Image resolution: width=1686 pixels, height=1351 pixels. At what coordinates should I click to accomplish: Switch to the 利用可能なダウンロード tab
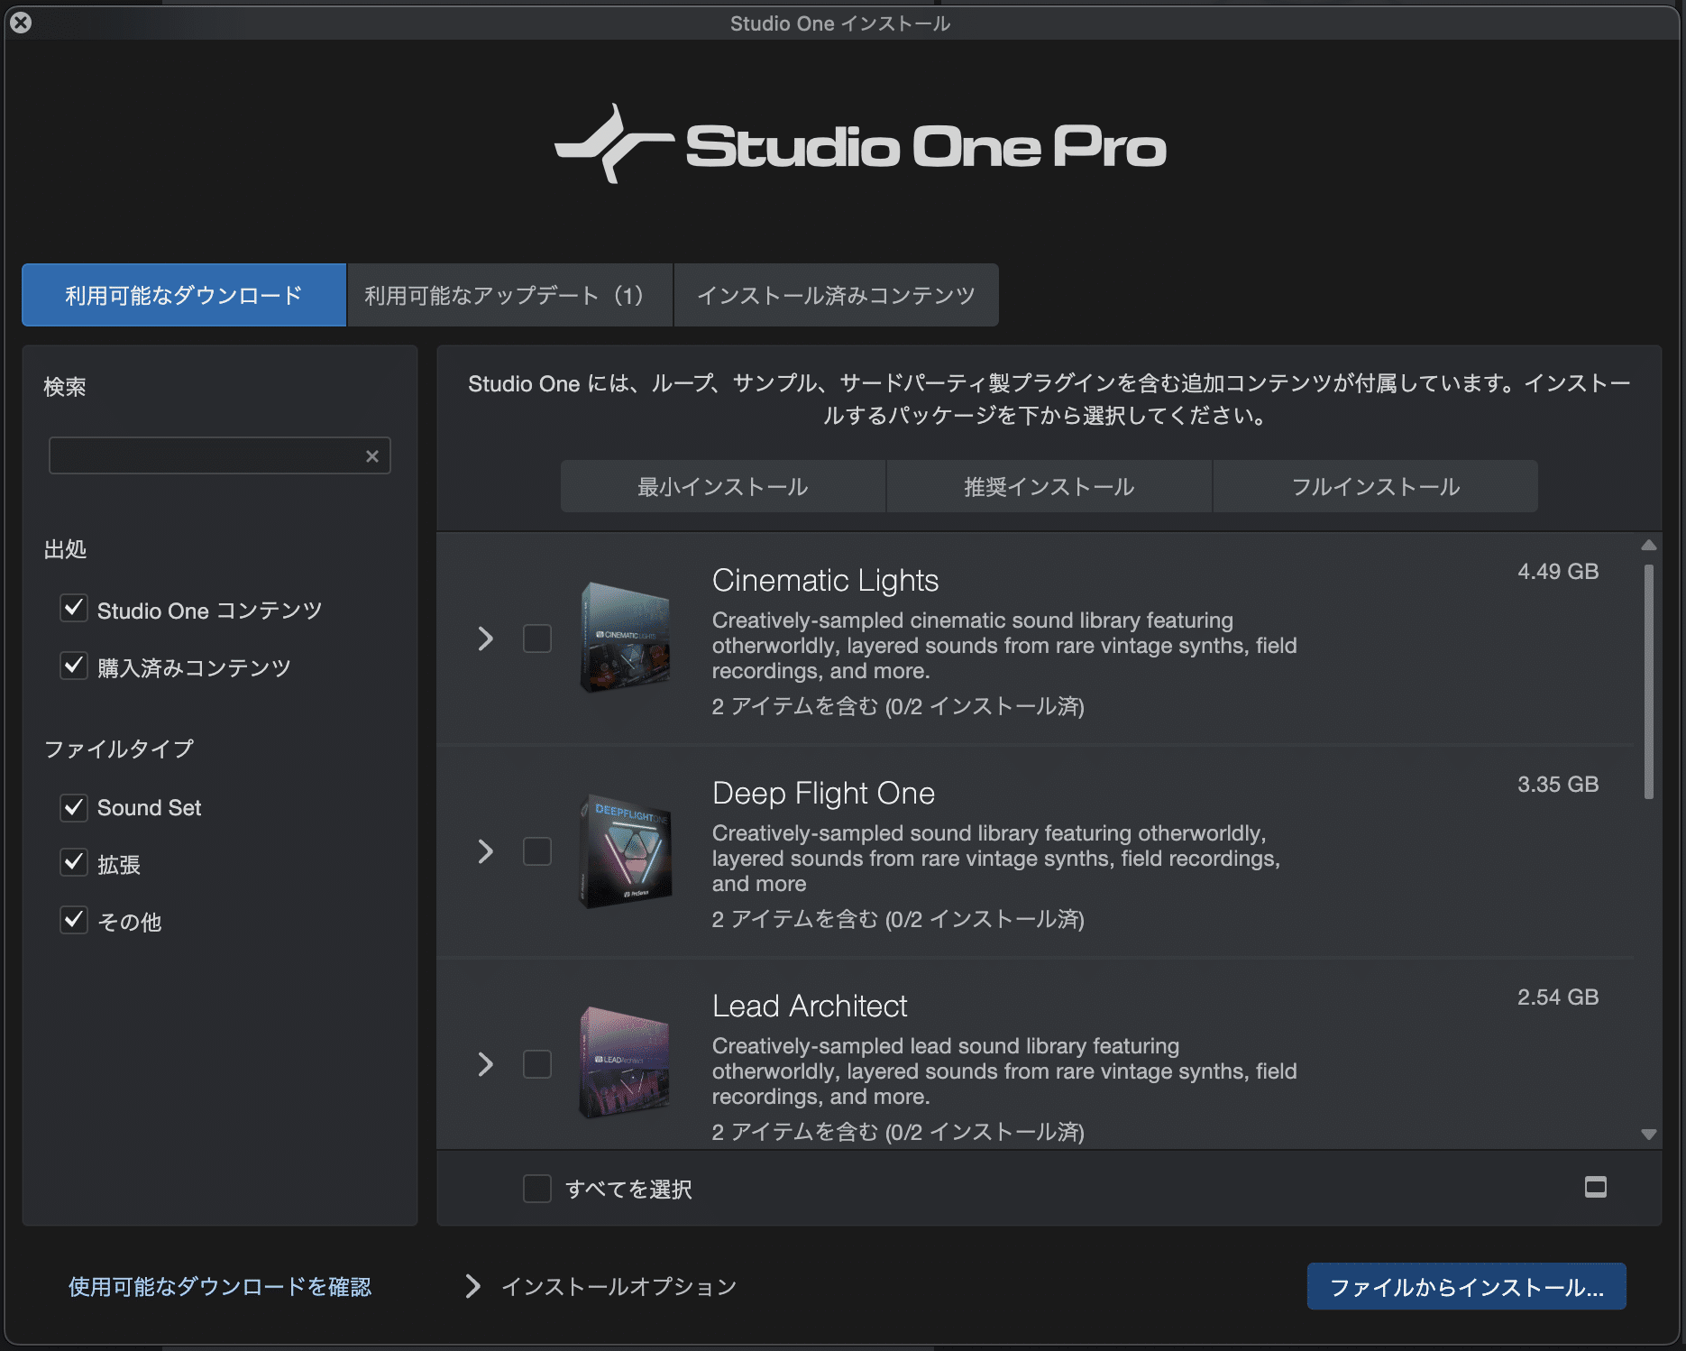(184, 295)
